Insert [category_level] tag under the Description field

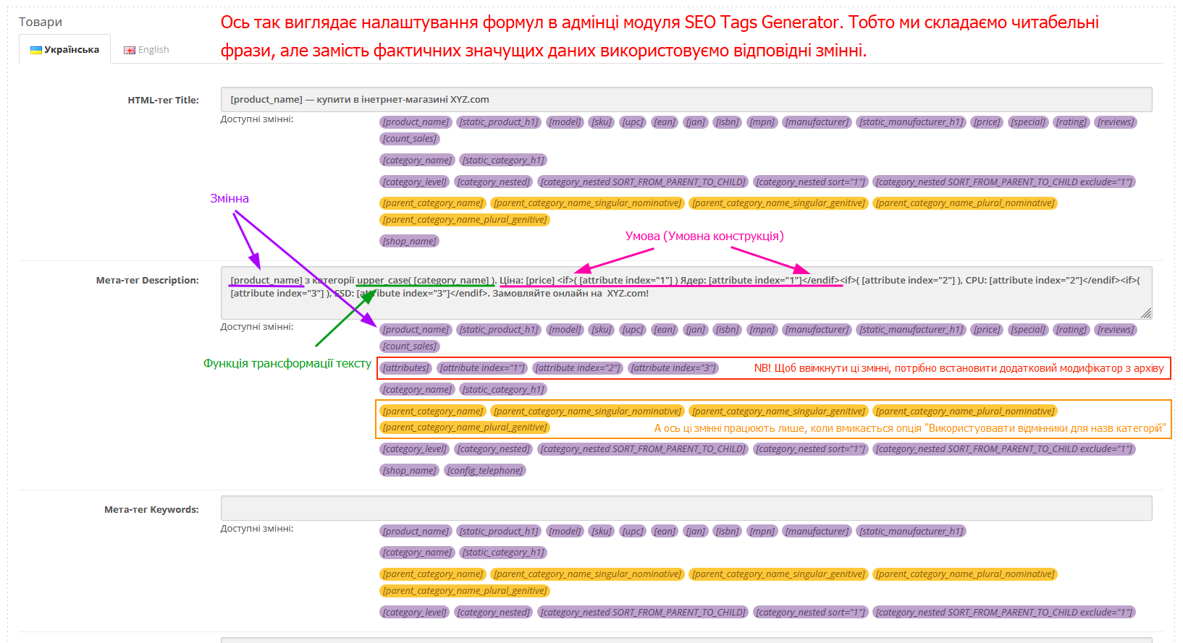click(415, 449)
